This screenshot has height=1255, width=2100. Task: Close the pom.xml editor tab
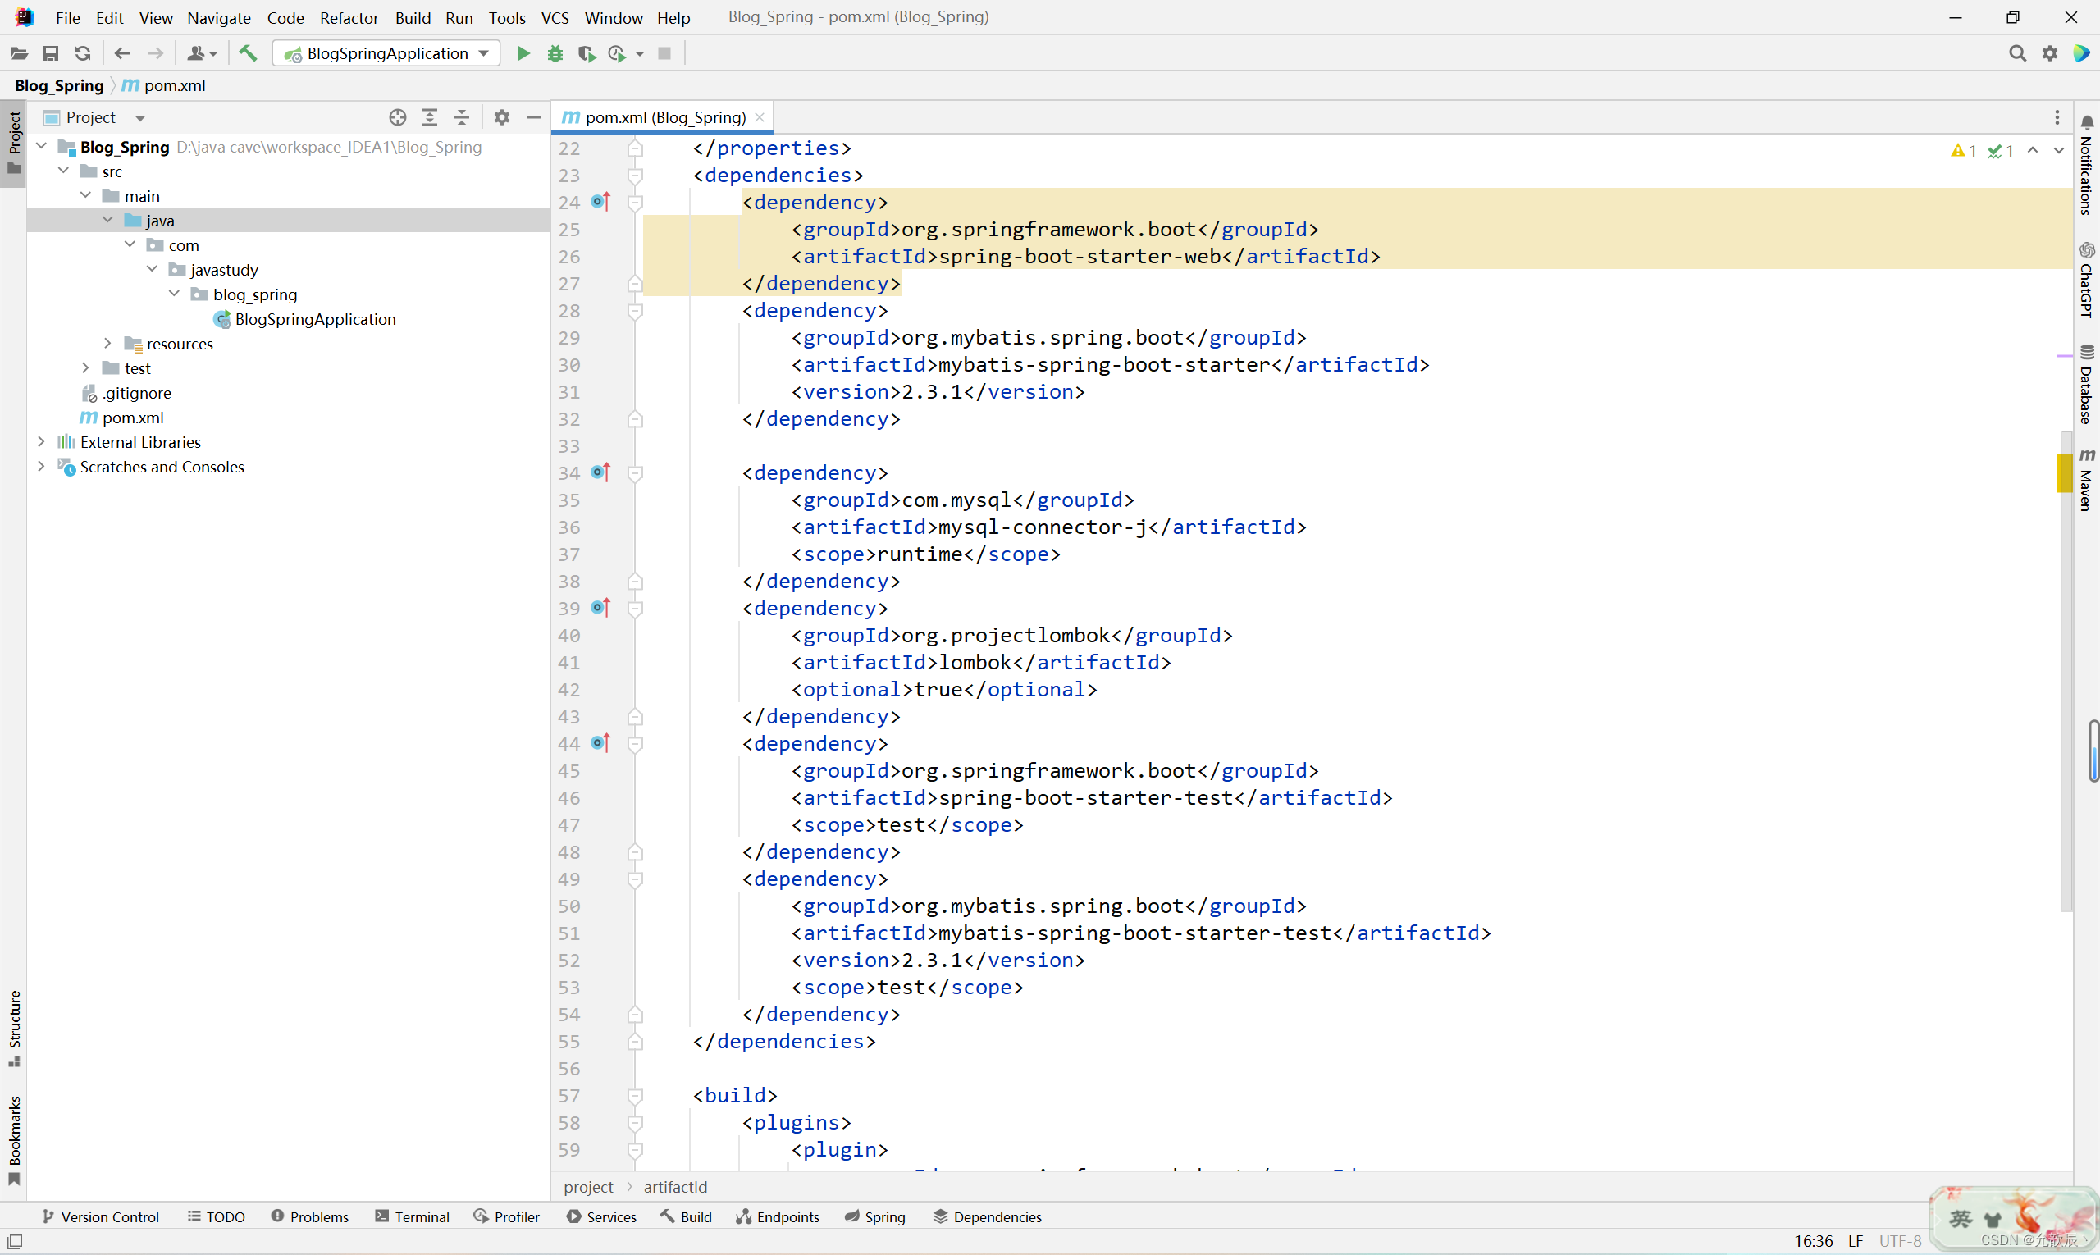pos(760,117)
